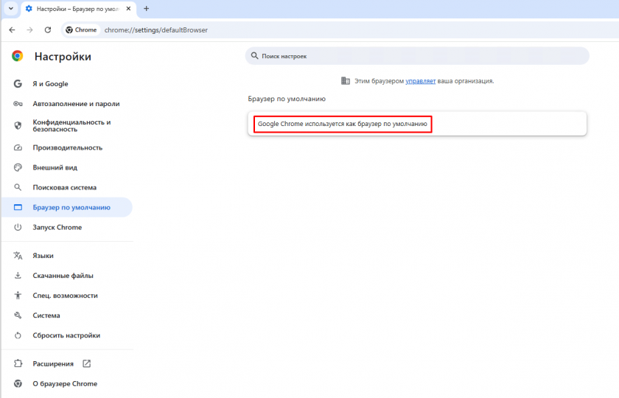Viewport: 619px width, 398px height.
Task: Click the reload page icon
Action: pyautogui.click(x=48, y=30)
